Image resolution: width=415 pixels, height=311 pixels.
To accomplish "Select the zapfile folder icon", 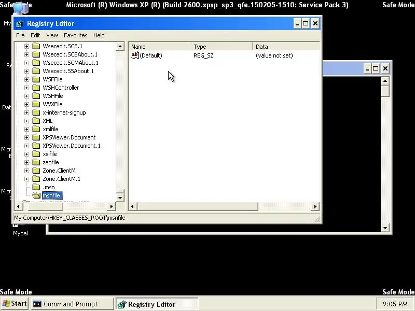I will point(36,162).
